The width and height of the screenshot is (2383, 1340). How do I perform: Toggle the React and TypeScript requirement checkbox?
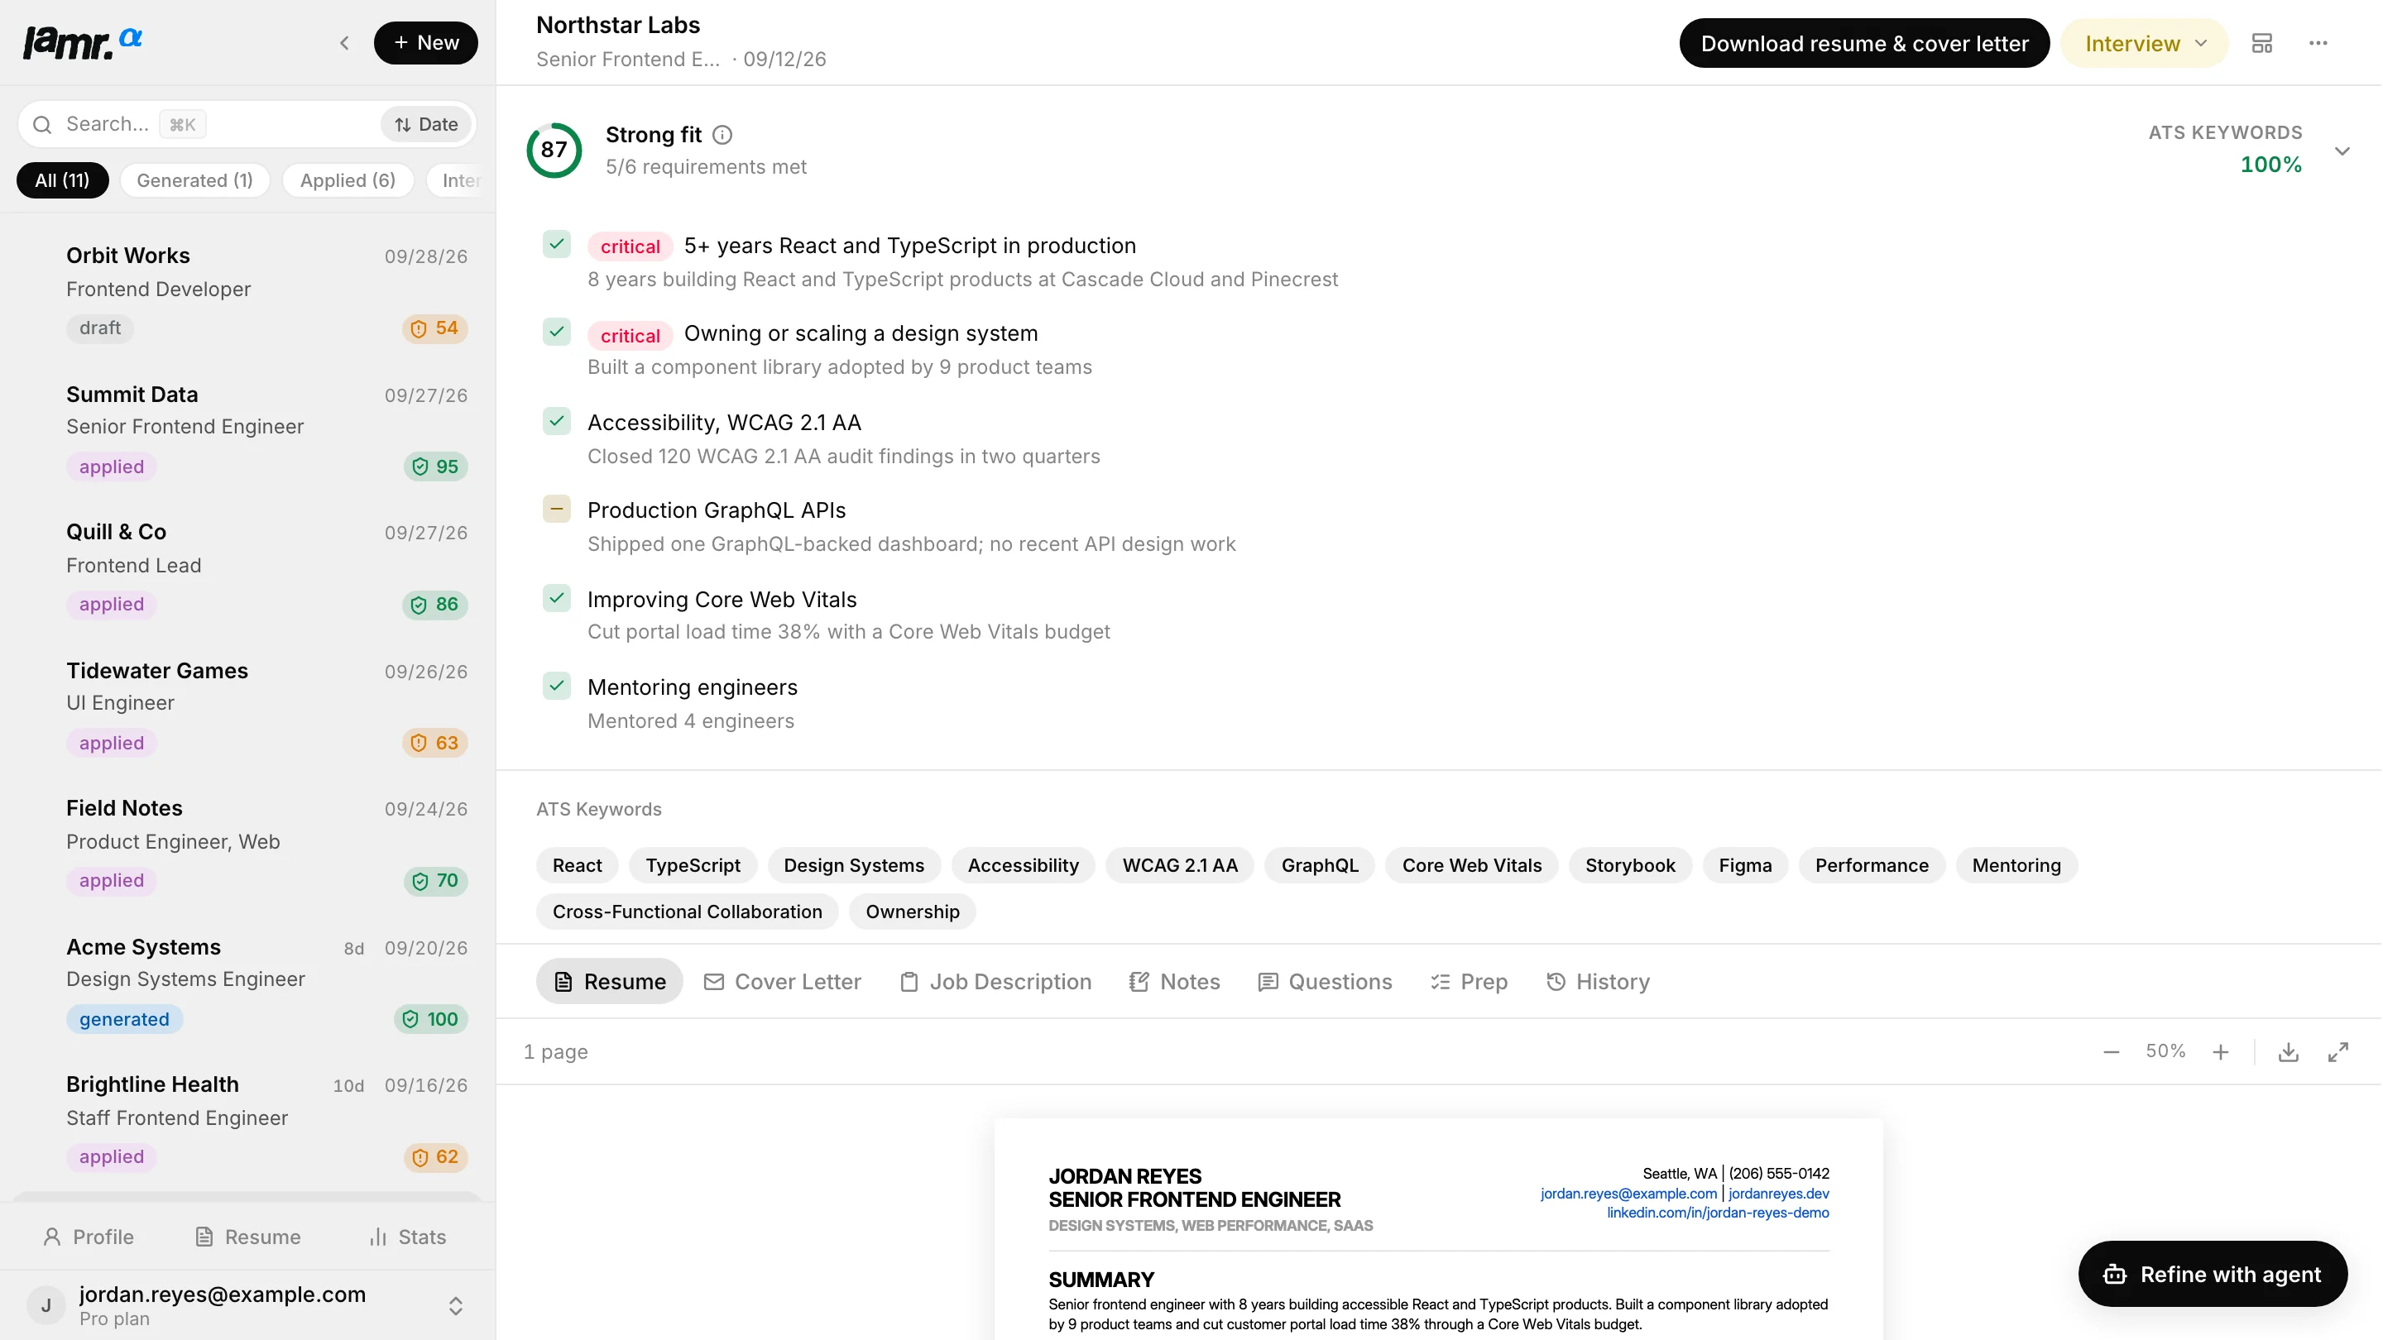pyautogui.click(x=557, y=244)
